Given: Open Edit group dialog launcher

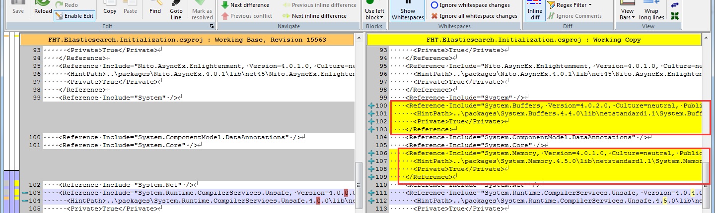Looking at the screenshot, I should (212, 26).
